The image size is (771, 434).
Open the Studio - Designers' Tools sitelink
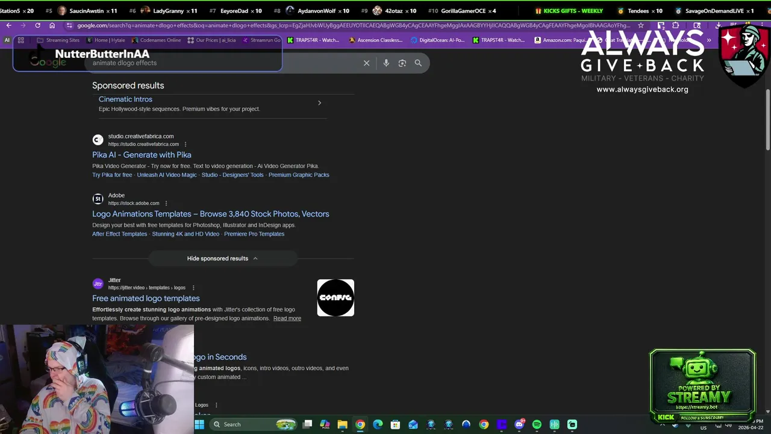click(233, 175)
